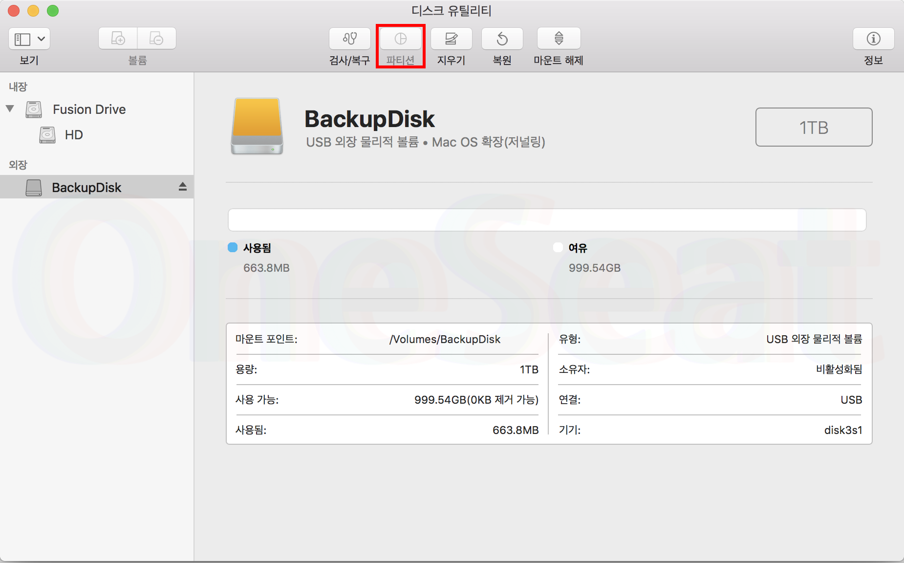The image size is (904, 563).
Task: Click the owner value 비활성화됨
Action: pyautogui.click(x=839, y=369)
